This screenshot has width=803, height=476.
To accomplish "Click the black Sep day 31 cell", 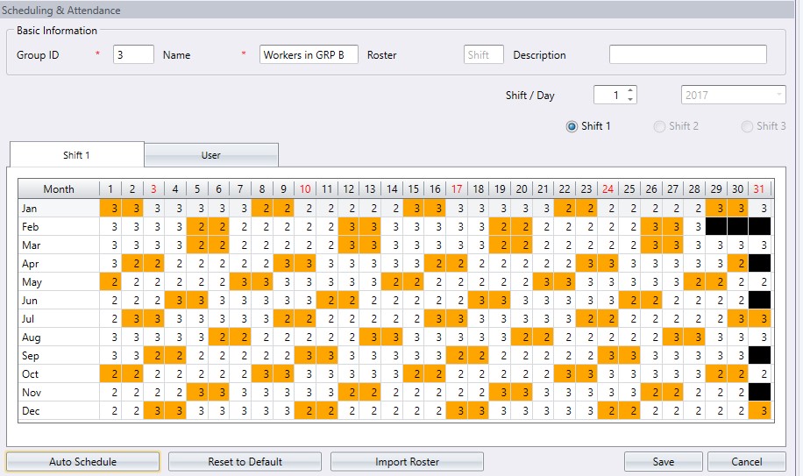I will click(x=759, y=356).
